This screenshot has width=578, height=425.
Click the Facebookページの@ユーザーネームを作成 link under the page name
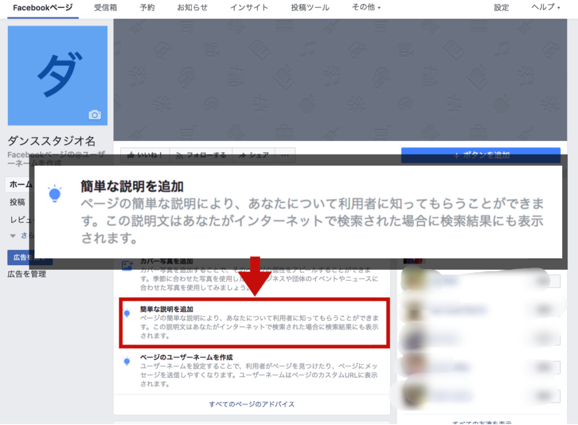[56, 159]
